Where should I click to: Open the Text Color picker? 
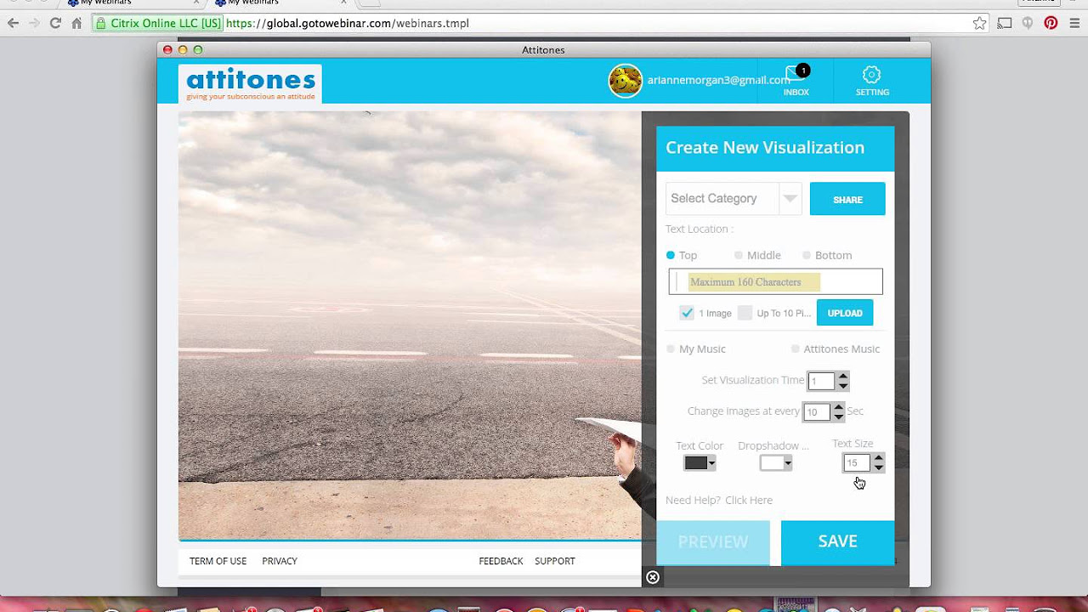click(x=700, y=463)
